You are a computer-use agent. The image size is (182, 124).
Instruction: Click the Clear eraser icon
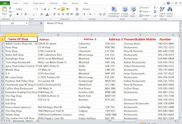(x=155, y=15)
